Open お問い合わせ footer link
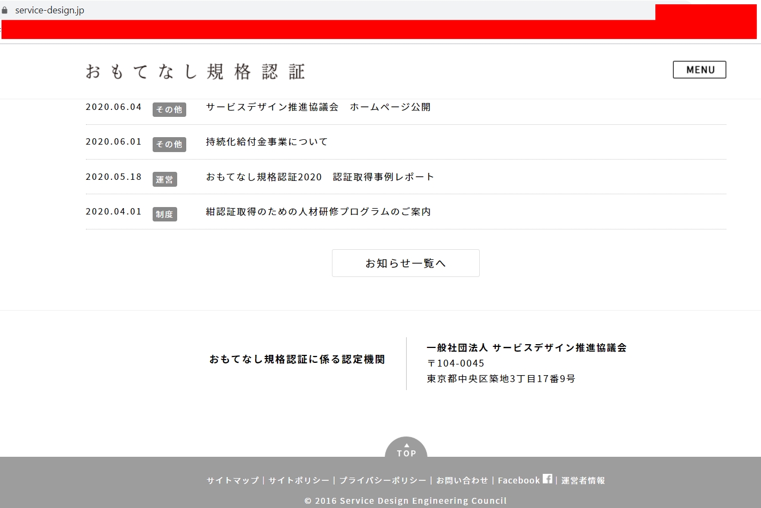Image resolution: width=761 pixels, height=508 pixels. (x=462, y=480)
